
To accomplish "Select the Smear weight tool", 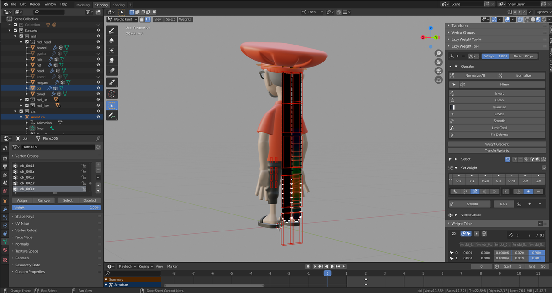I will coord(112,60).
